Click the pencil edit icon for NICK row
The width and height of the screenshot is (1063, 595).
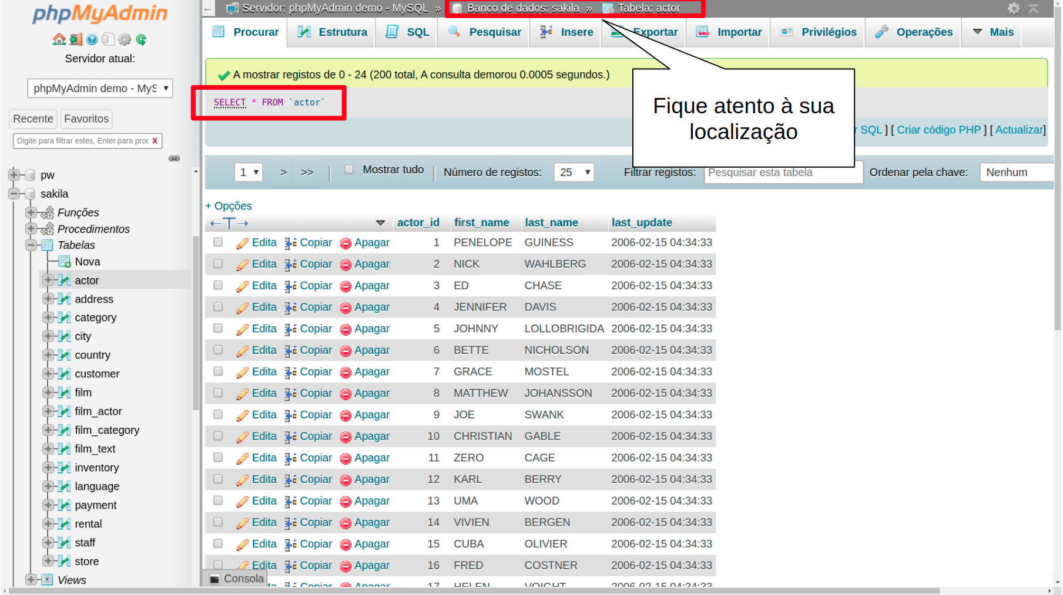(x=242, y=265)
